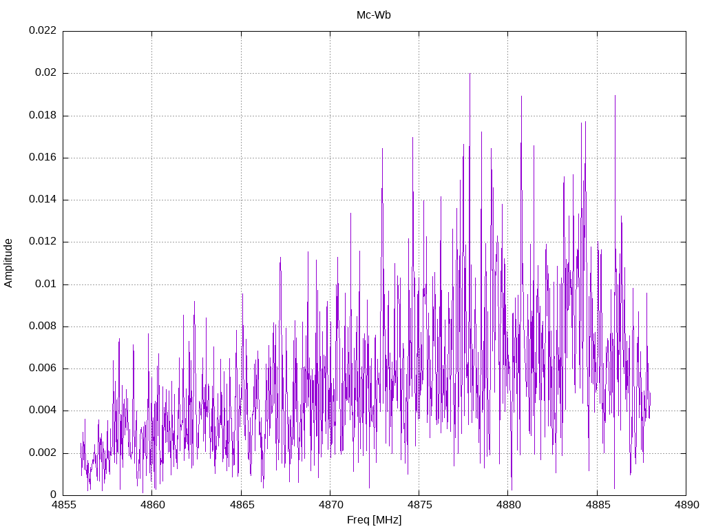Image resolution: width=705 pixels, height=529 pixels.
Task: Click the y-axis tick label 0.008
Action: (x=43, y=326)
